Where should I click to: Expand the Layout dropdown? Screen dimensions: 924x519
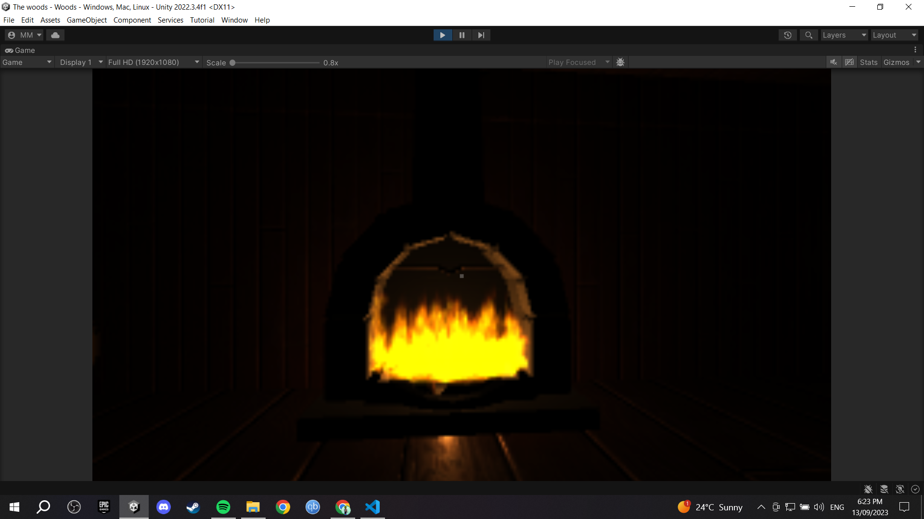point(894,35)
